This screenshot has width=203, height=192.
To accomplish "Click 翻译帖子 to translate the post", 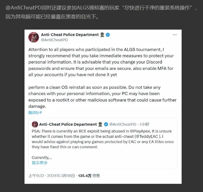I will pyautogui.click(x=35, y=113).
